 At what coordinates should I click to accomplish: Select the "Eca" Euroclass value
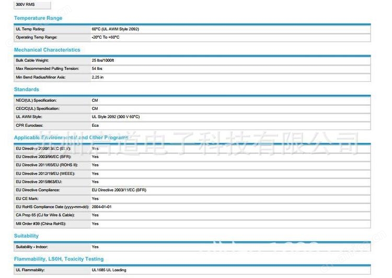[x=95, y=125]
